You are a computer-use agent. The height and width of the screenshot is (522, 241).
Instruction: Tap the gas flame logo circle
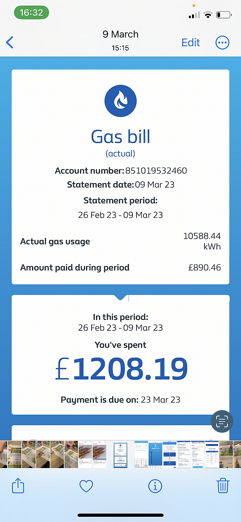click(x=120, y=101)
